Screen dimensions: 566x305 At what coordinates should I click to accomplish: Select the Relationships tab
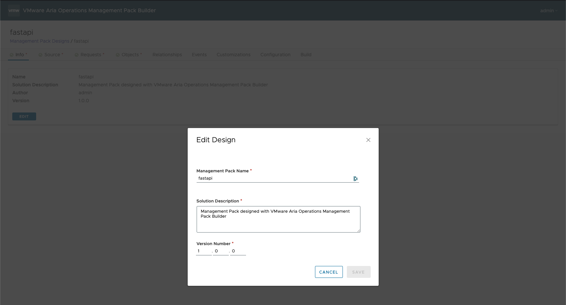click(x=167, y=55)
